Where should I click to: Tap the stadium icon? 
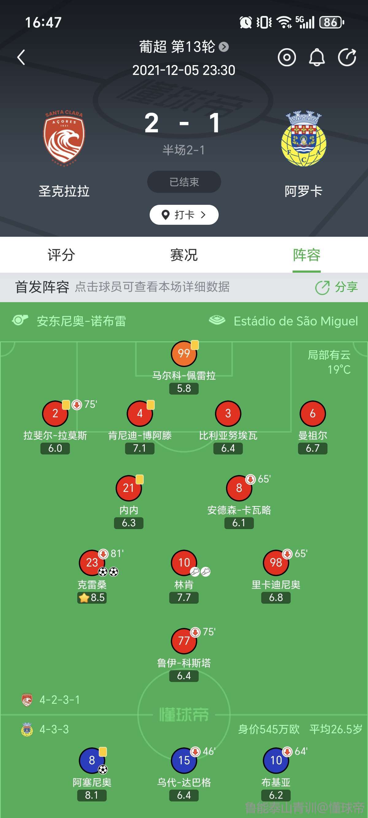coord(217,320)
